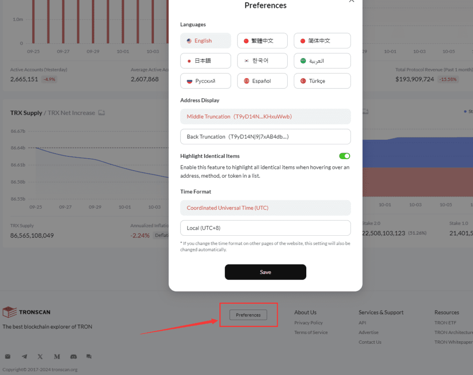Image resolution: width=473 pixels, height=375 pixels.
Task: Open the Preferences button in the footer
Action: pos(249,315)
